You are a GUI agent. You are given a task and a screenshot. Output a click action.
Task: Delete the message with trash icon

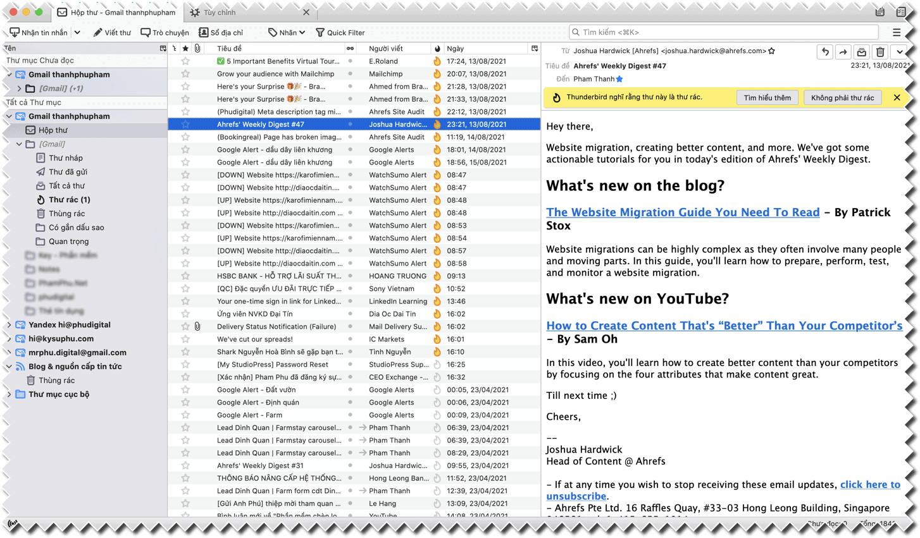[x=880, y=52]
